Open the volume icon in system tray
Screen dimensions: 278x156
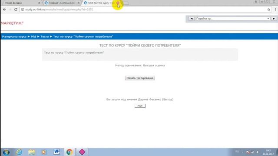[257, 152]
